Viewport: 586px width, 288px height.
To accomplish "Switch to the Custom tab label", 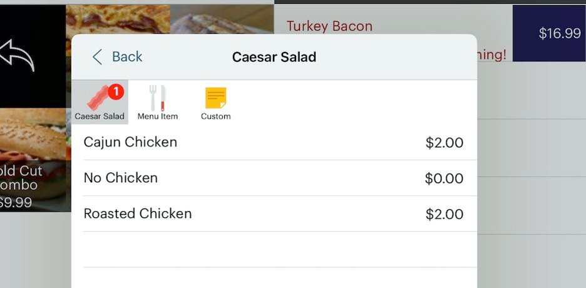I will click(x=215, y=116).
